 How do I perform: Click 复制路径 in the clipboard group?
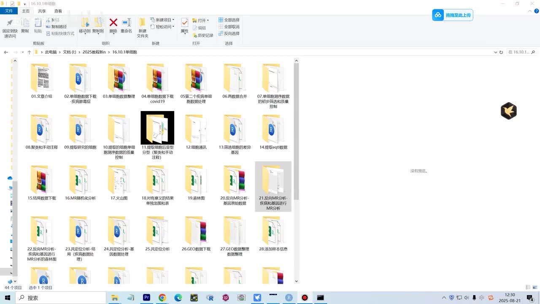pyautogui.click(x=56, y=27)
